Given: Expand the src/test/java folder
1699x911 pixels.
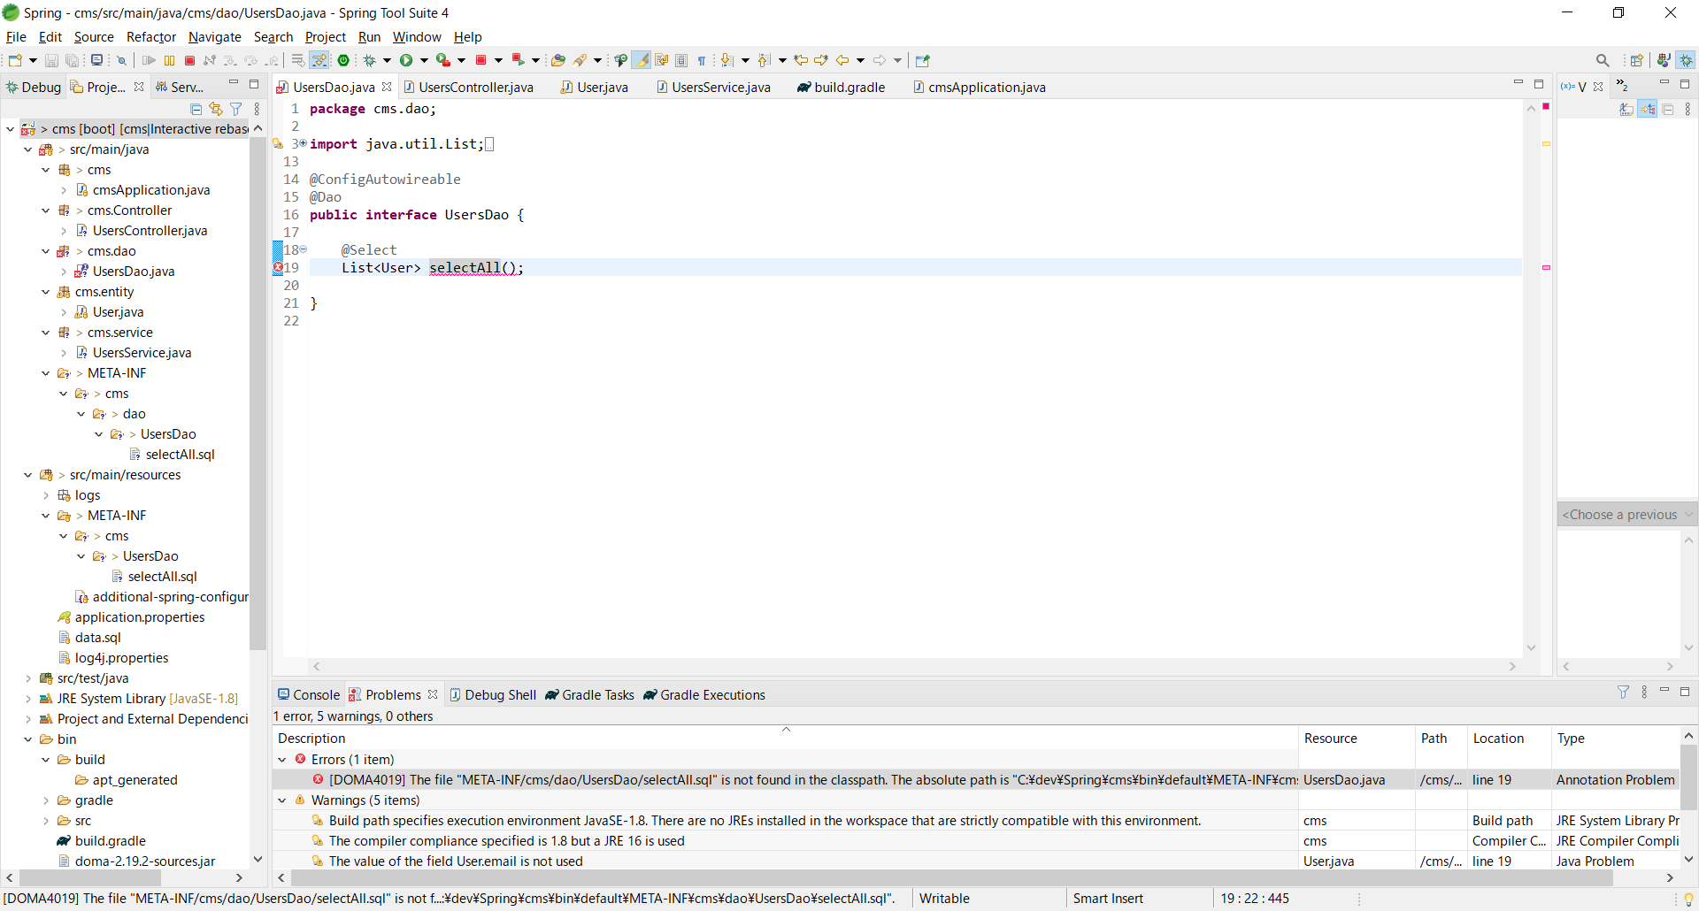Looking at the screenshot, I should (x=28, y=678).
